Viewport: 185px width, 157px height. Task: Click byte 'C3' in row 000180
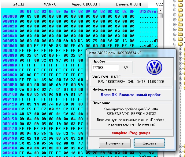[66, 134]
